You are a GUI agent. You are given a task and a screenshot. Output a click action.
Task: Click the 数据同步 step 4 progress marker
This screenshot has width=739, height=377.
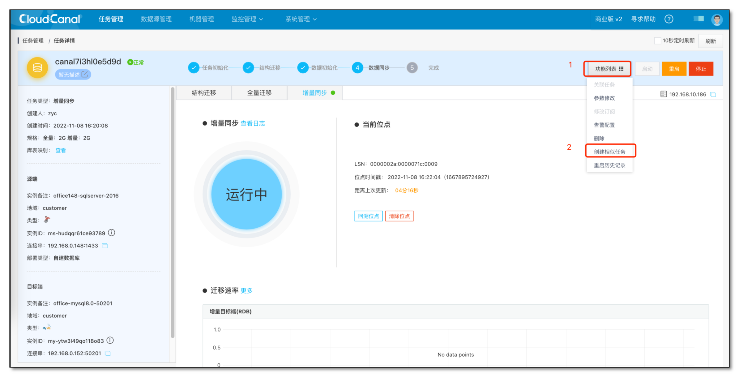click(x=357, y=68)
